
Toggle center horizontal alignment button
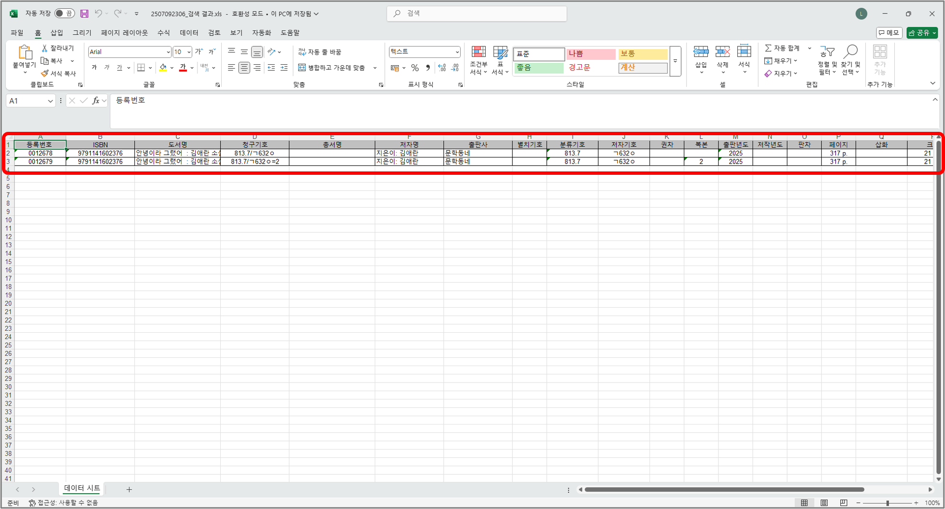(244, 68)
